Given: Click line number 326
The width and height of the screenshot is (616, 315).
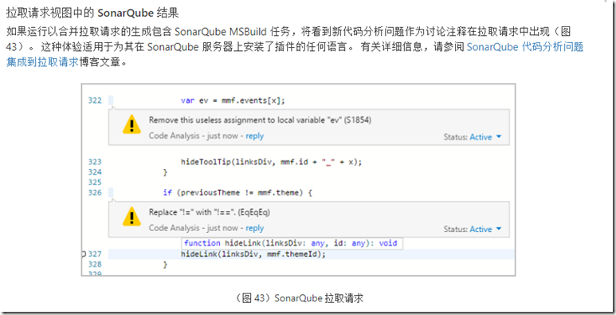Looking at the screenshot, I should [x=95, y=192].
